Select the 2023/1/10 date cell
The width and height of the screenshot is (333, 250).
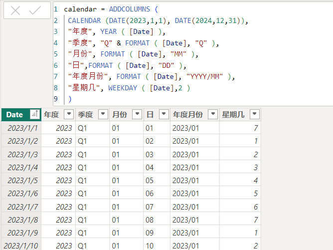tap(21, 245)
